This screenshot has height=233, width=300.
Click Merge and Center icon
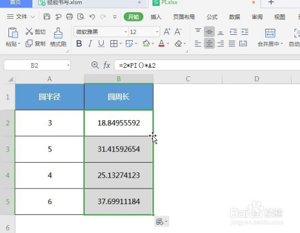(270, 33)
